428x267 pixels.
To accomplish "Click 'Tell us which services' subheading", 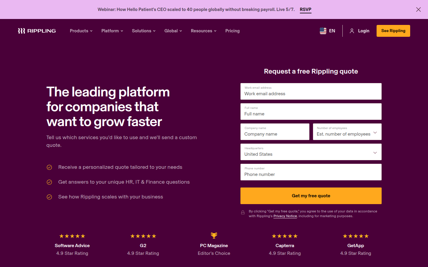I will coord(122,141).
